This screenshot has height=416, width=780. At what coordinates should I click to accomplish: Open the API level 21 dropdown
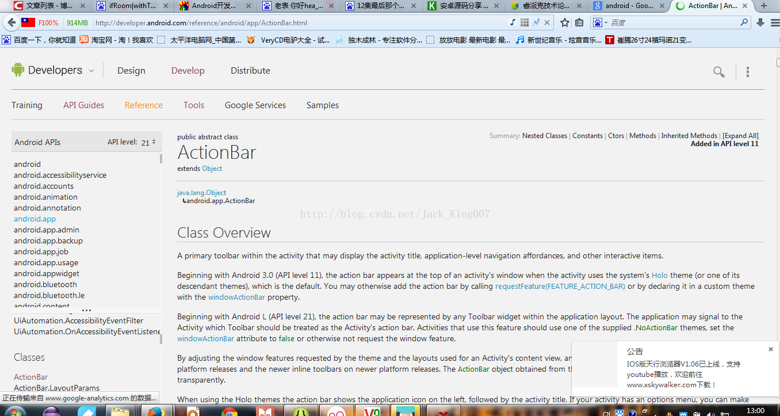tap(148, 142)
